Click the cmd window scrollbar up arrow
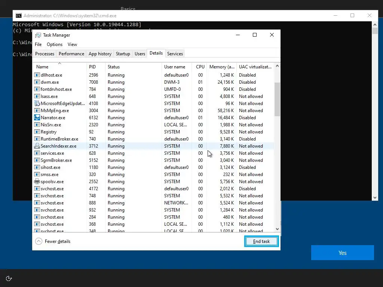Screen dimensions: 383x287 pos(375,24)
